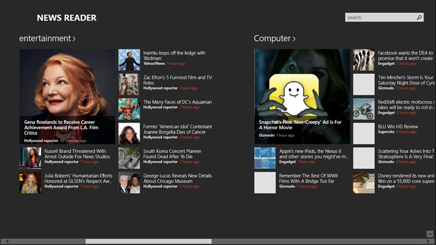This screenshot has height=245, width=436.
Task: Open the Apple's new iPads thumbnail
Action: coord(265,158)
